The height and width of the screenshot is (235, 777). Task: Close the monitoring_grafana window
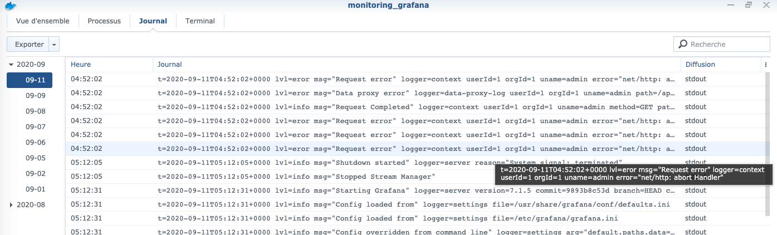tap(766, 5)
